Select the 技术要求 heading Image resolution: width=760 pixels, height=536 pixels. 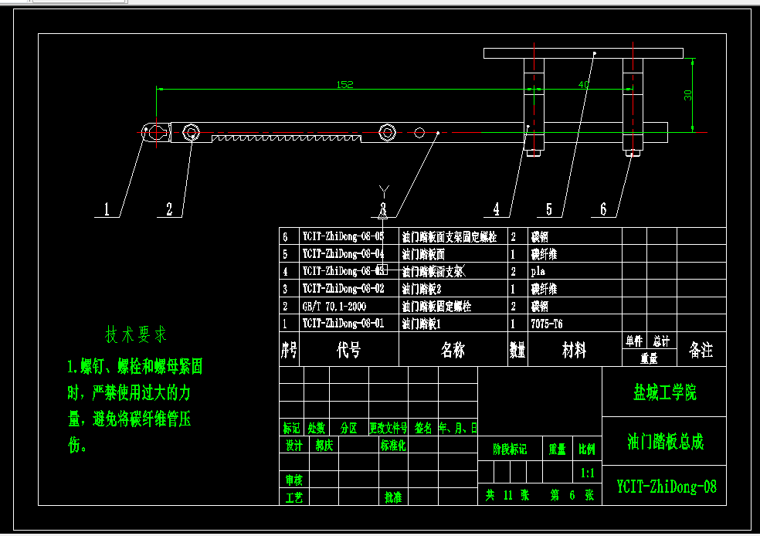pos(136,334)
